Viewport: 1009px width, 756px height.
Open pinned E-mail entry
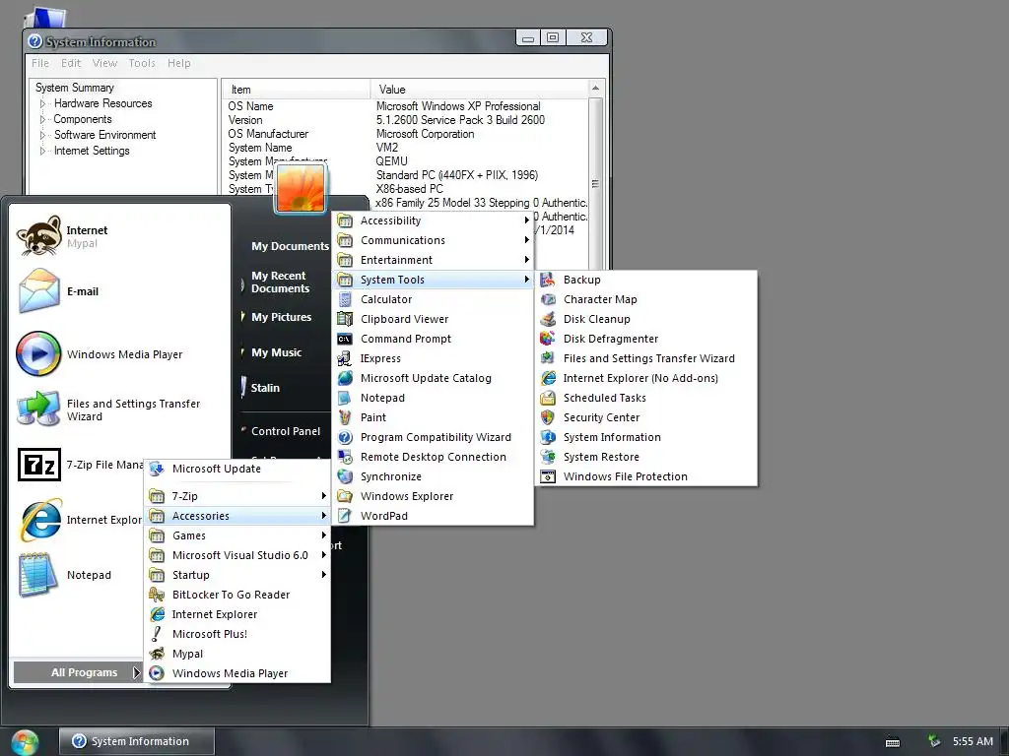(x=119, y=291)
